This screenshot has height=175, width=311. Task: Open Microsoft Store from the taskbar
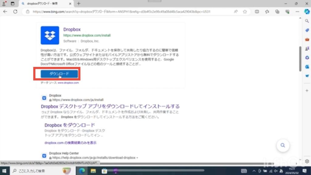click(x=104, y=171)
